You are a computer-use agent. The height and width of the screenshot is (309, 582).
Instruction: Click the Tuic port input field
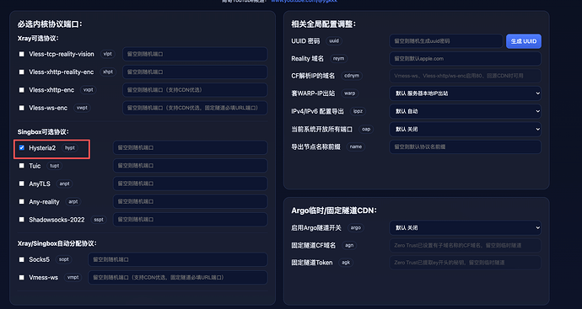pyautogui.click(x=190, y=166)
